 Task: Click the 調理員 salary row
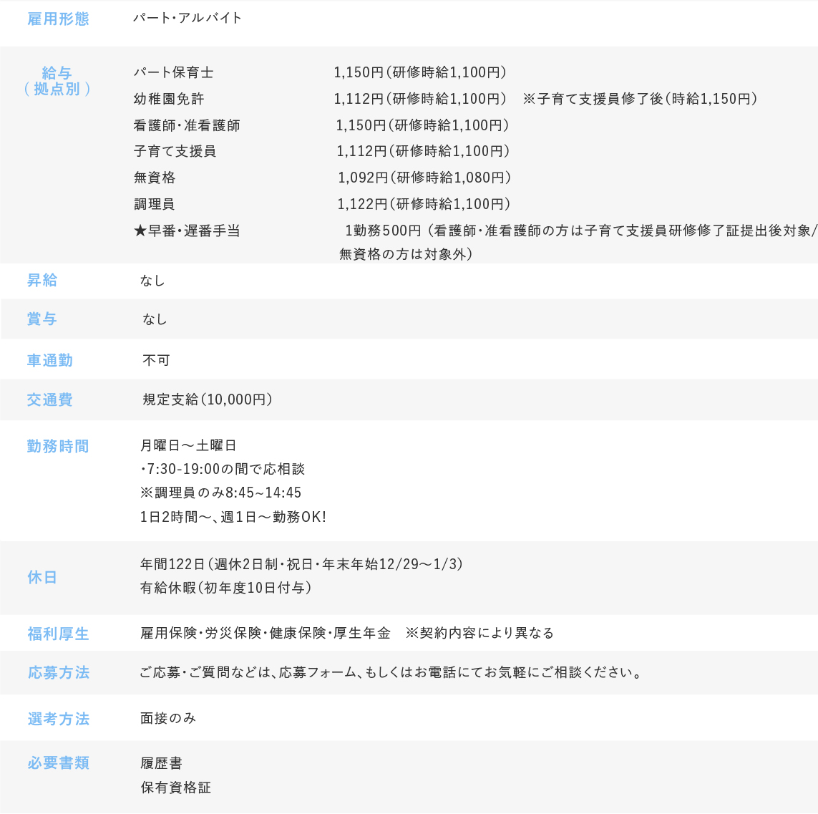click(154, 204)
